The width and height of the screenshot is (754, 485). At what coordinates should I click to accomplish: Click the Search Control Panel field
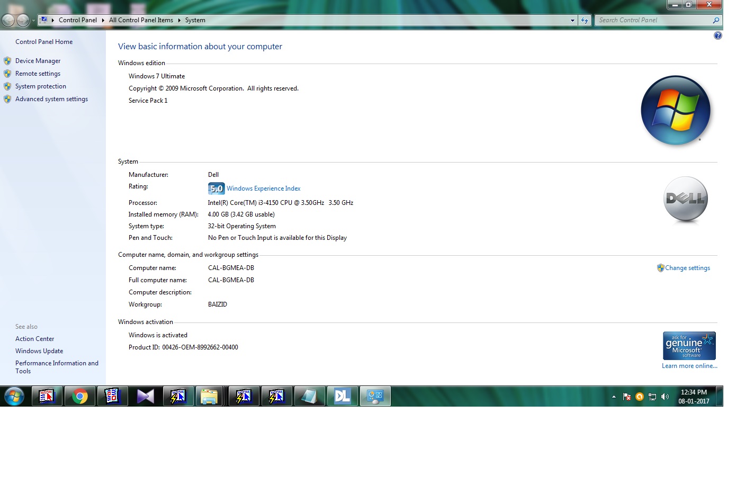[654, 20]
